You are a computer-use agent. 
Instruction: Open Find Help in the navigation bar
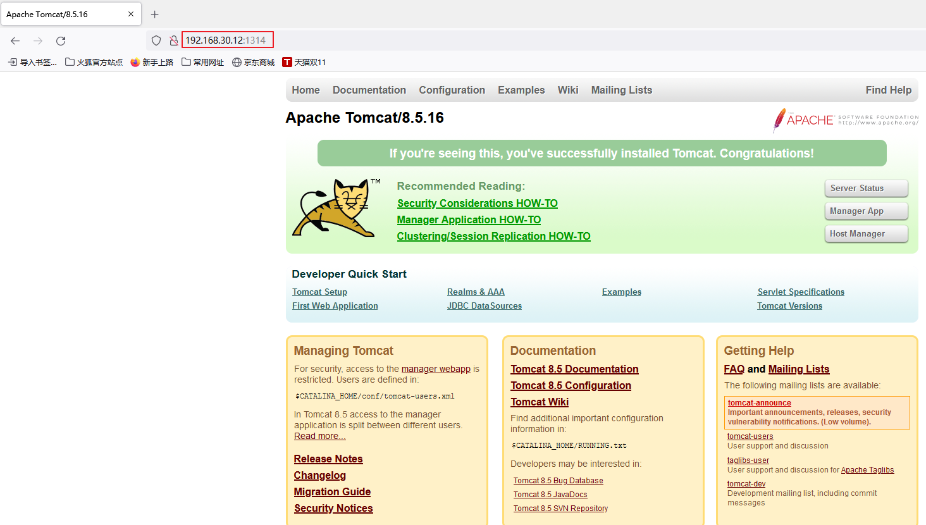point(889,90)
